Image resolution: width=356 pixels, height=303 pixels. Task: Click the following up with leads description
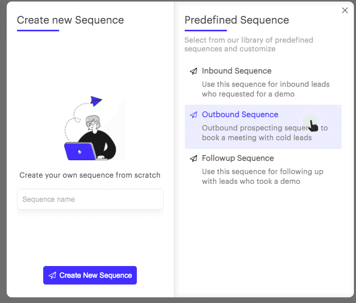pos(262,176)
